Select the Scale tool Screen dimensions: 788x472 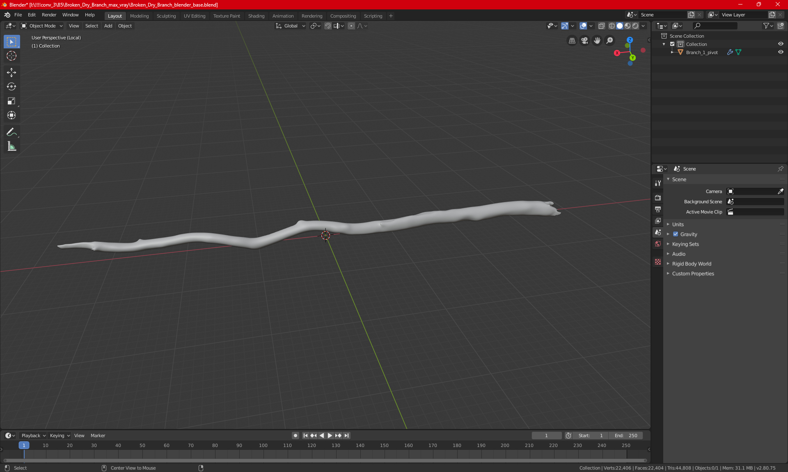coord(11,101)
